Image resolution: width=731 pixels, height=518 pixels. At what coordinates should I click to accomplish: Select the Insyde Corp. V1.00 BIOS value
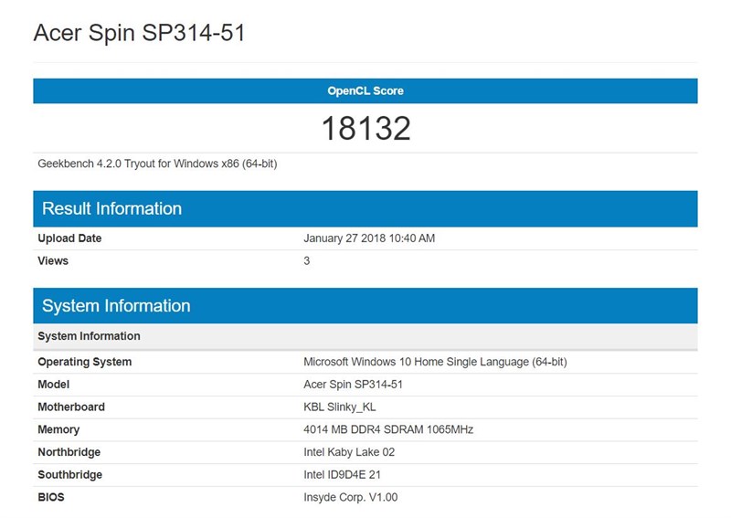[351, 498]
